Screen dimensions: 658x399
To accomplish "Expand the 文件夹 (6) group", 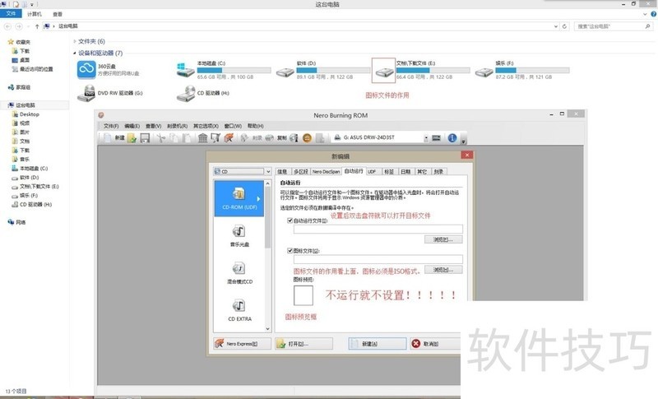I will point(75,41).
